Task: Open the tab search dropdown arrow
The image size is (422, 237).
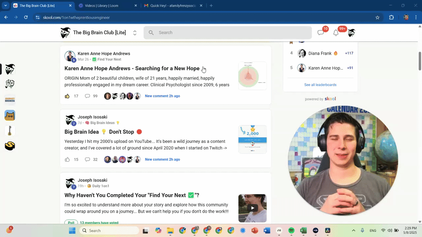Action: point(6,5)
